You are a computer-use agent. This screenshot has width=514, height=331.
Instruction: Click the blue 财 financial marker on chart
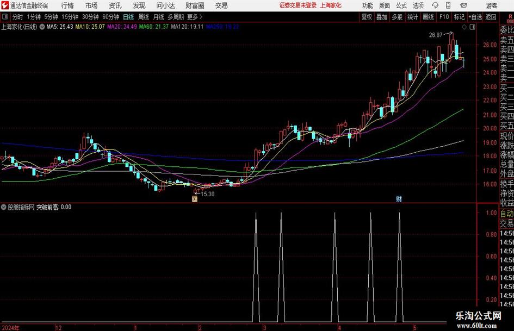click(x=399, y=198)
